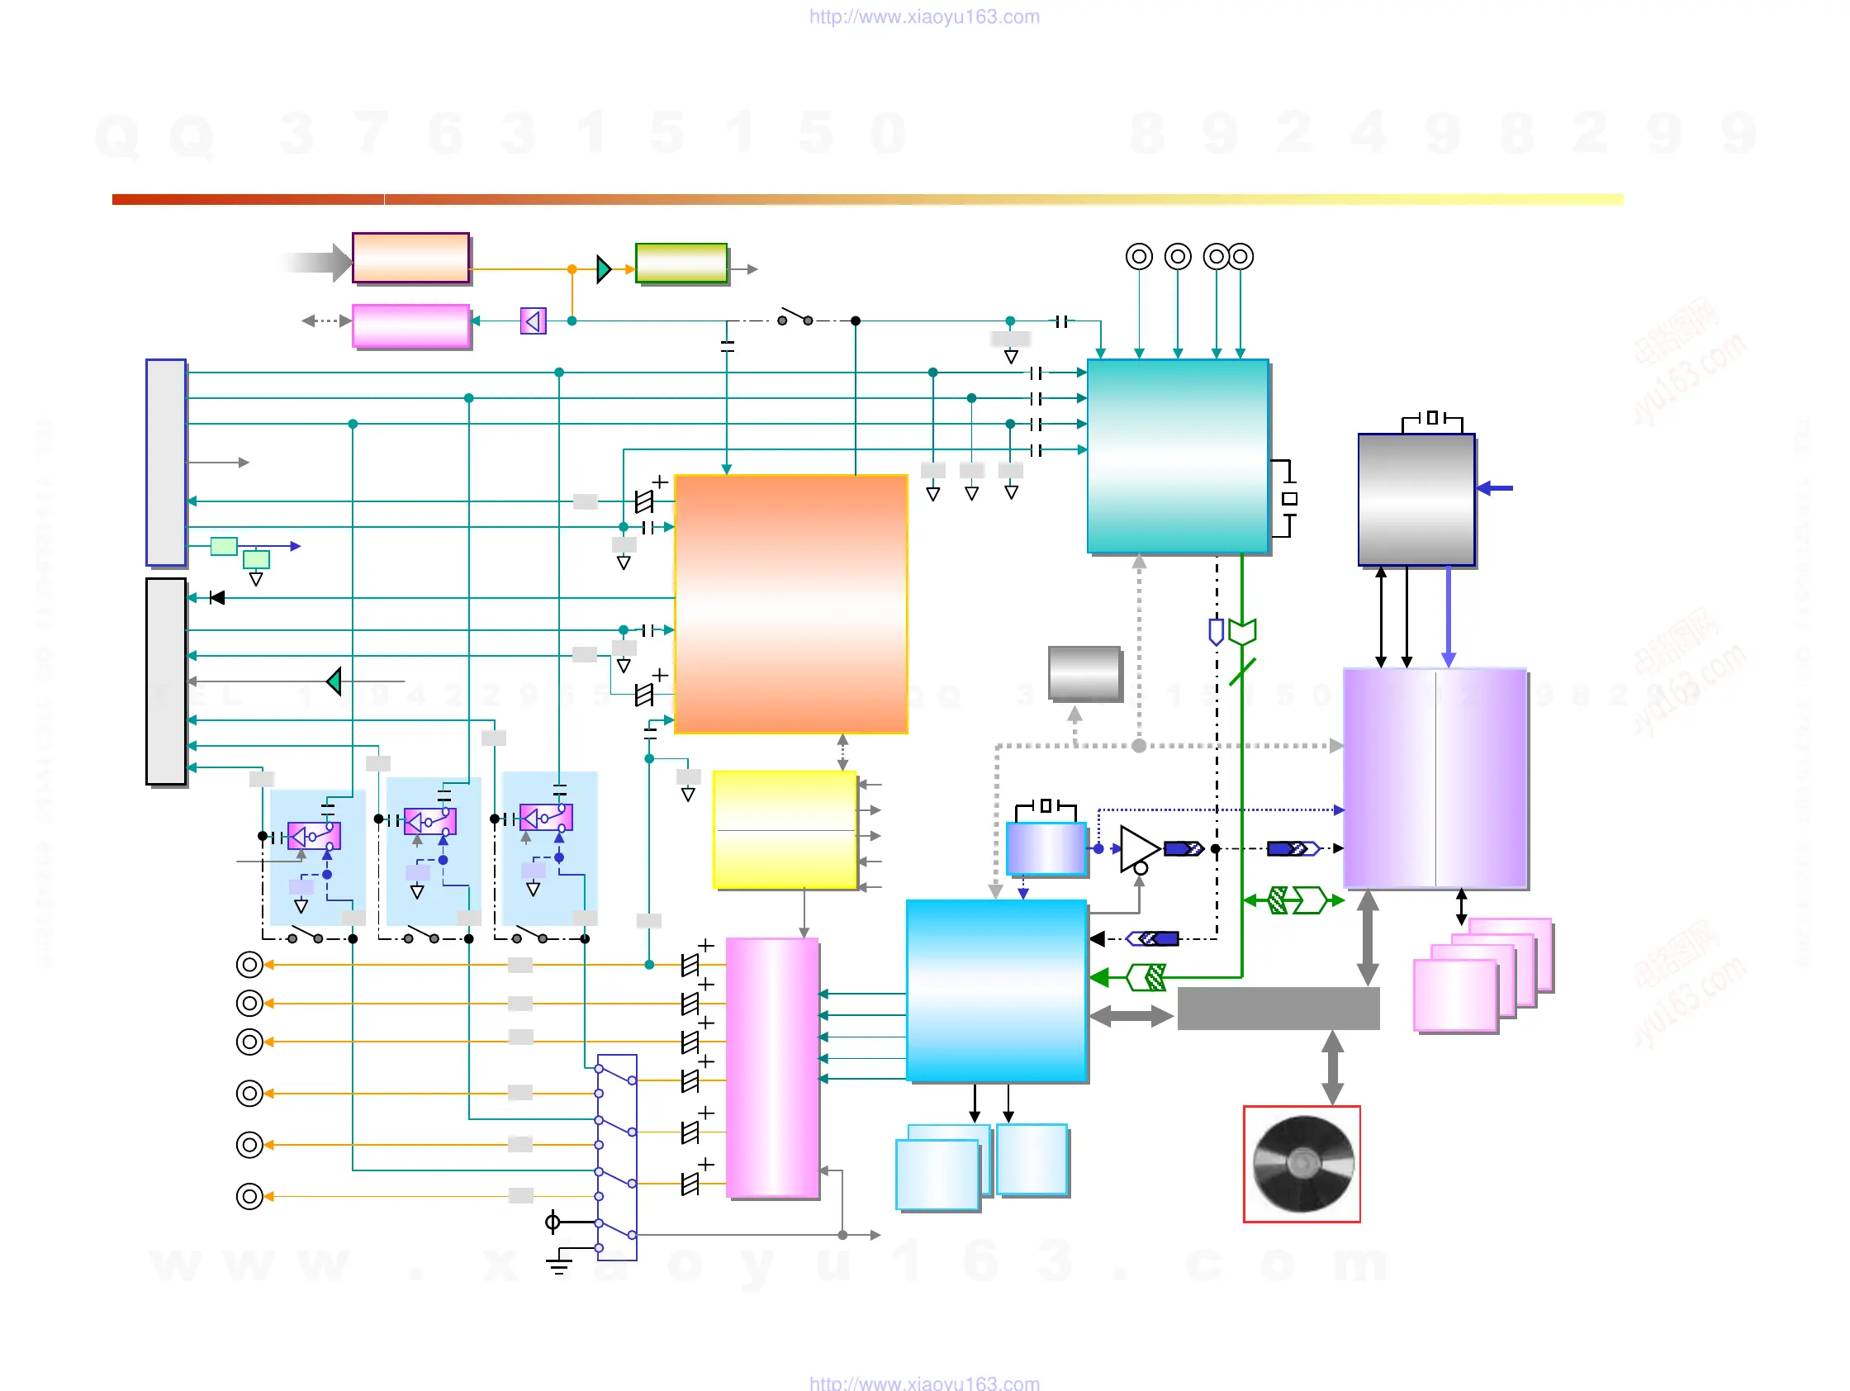Screen dimensions: 1850x1391
Task: Click the dark green buffer triangle
Action: (604, 269)
